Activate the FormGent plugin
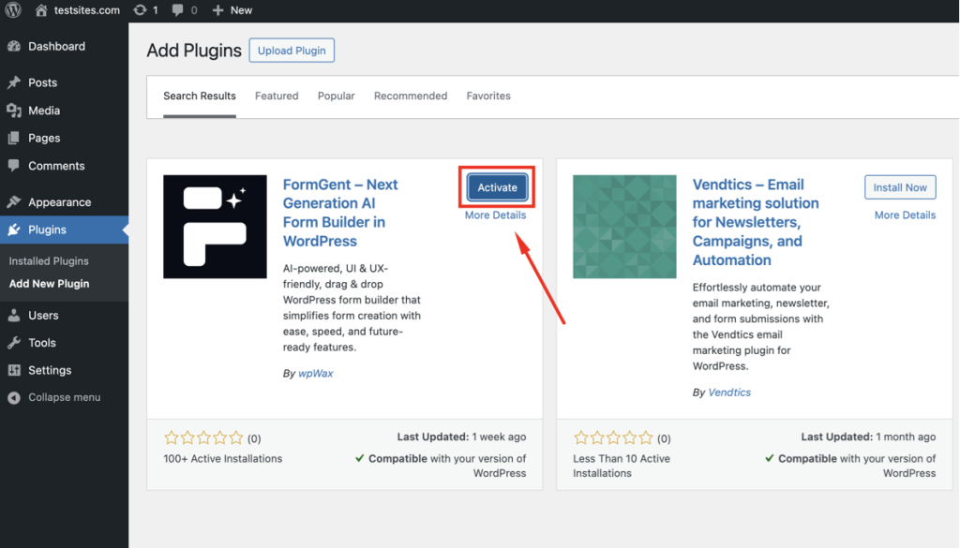Image resolution: width=960 pixels, height=548 pixels. click(497, 187)
